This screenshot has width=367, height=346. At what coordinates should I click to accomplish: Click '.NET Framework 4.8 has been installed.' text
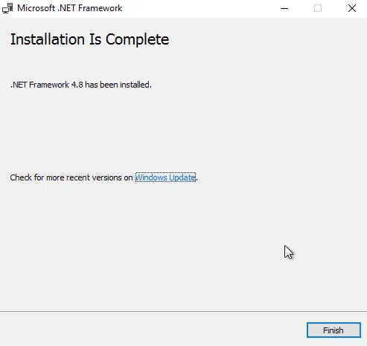(x=81, y=85)
